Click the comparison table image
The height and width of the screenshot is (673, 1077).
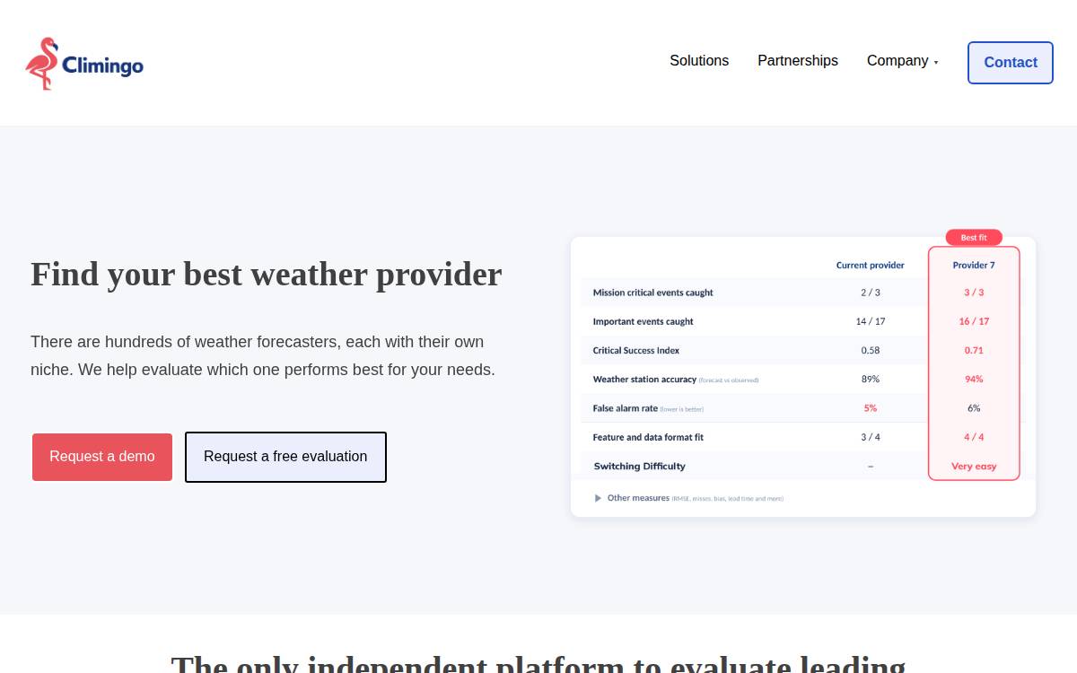click(x=803, y=373)
